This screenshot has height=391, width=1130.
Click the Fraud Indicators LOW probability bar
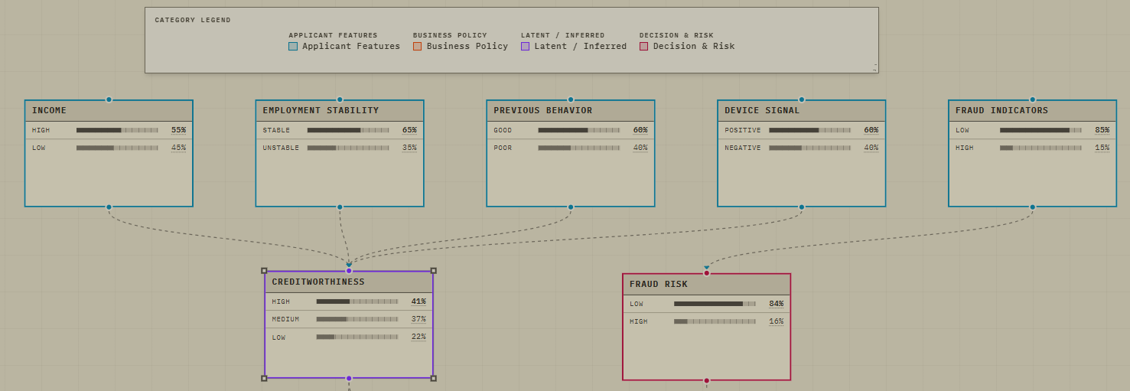tap(1041, 130)
